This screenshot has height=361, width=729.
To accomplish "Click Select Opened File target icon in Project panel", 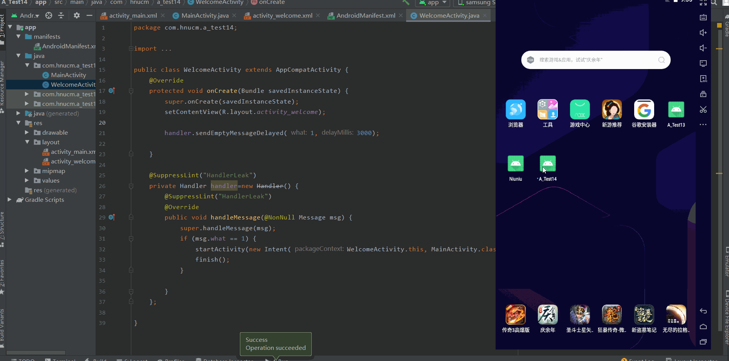I will point(49,15).
